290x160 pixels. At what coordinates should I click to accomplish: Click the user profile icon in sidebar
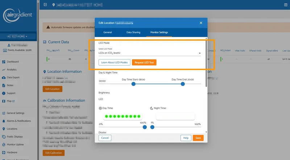click(x=9, y=45)
